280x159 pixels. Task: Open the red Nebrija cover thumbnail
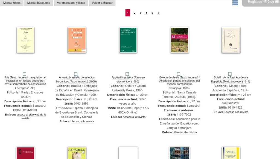click(25, 153)
